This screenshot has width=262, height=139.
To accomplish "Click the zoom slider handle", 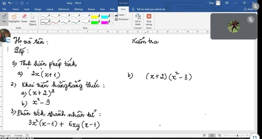I will (x=237, y=135).
